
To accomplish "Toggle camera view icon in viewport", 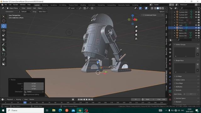I will [x=136, y=35].
